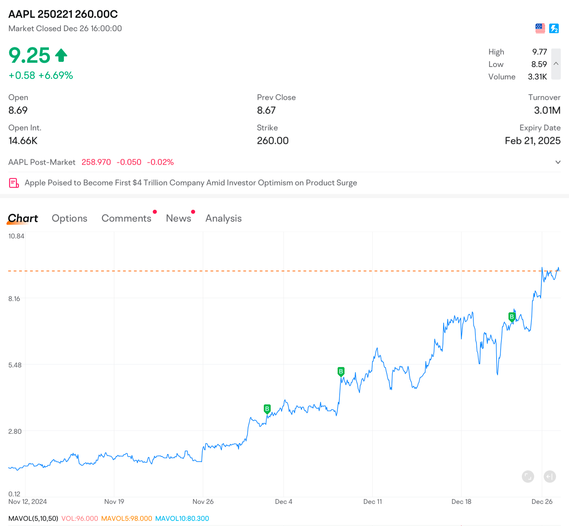This screenshot has height=526, width=569.
Task: Open the Comments tab
Action: tap(126, 218)
